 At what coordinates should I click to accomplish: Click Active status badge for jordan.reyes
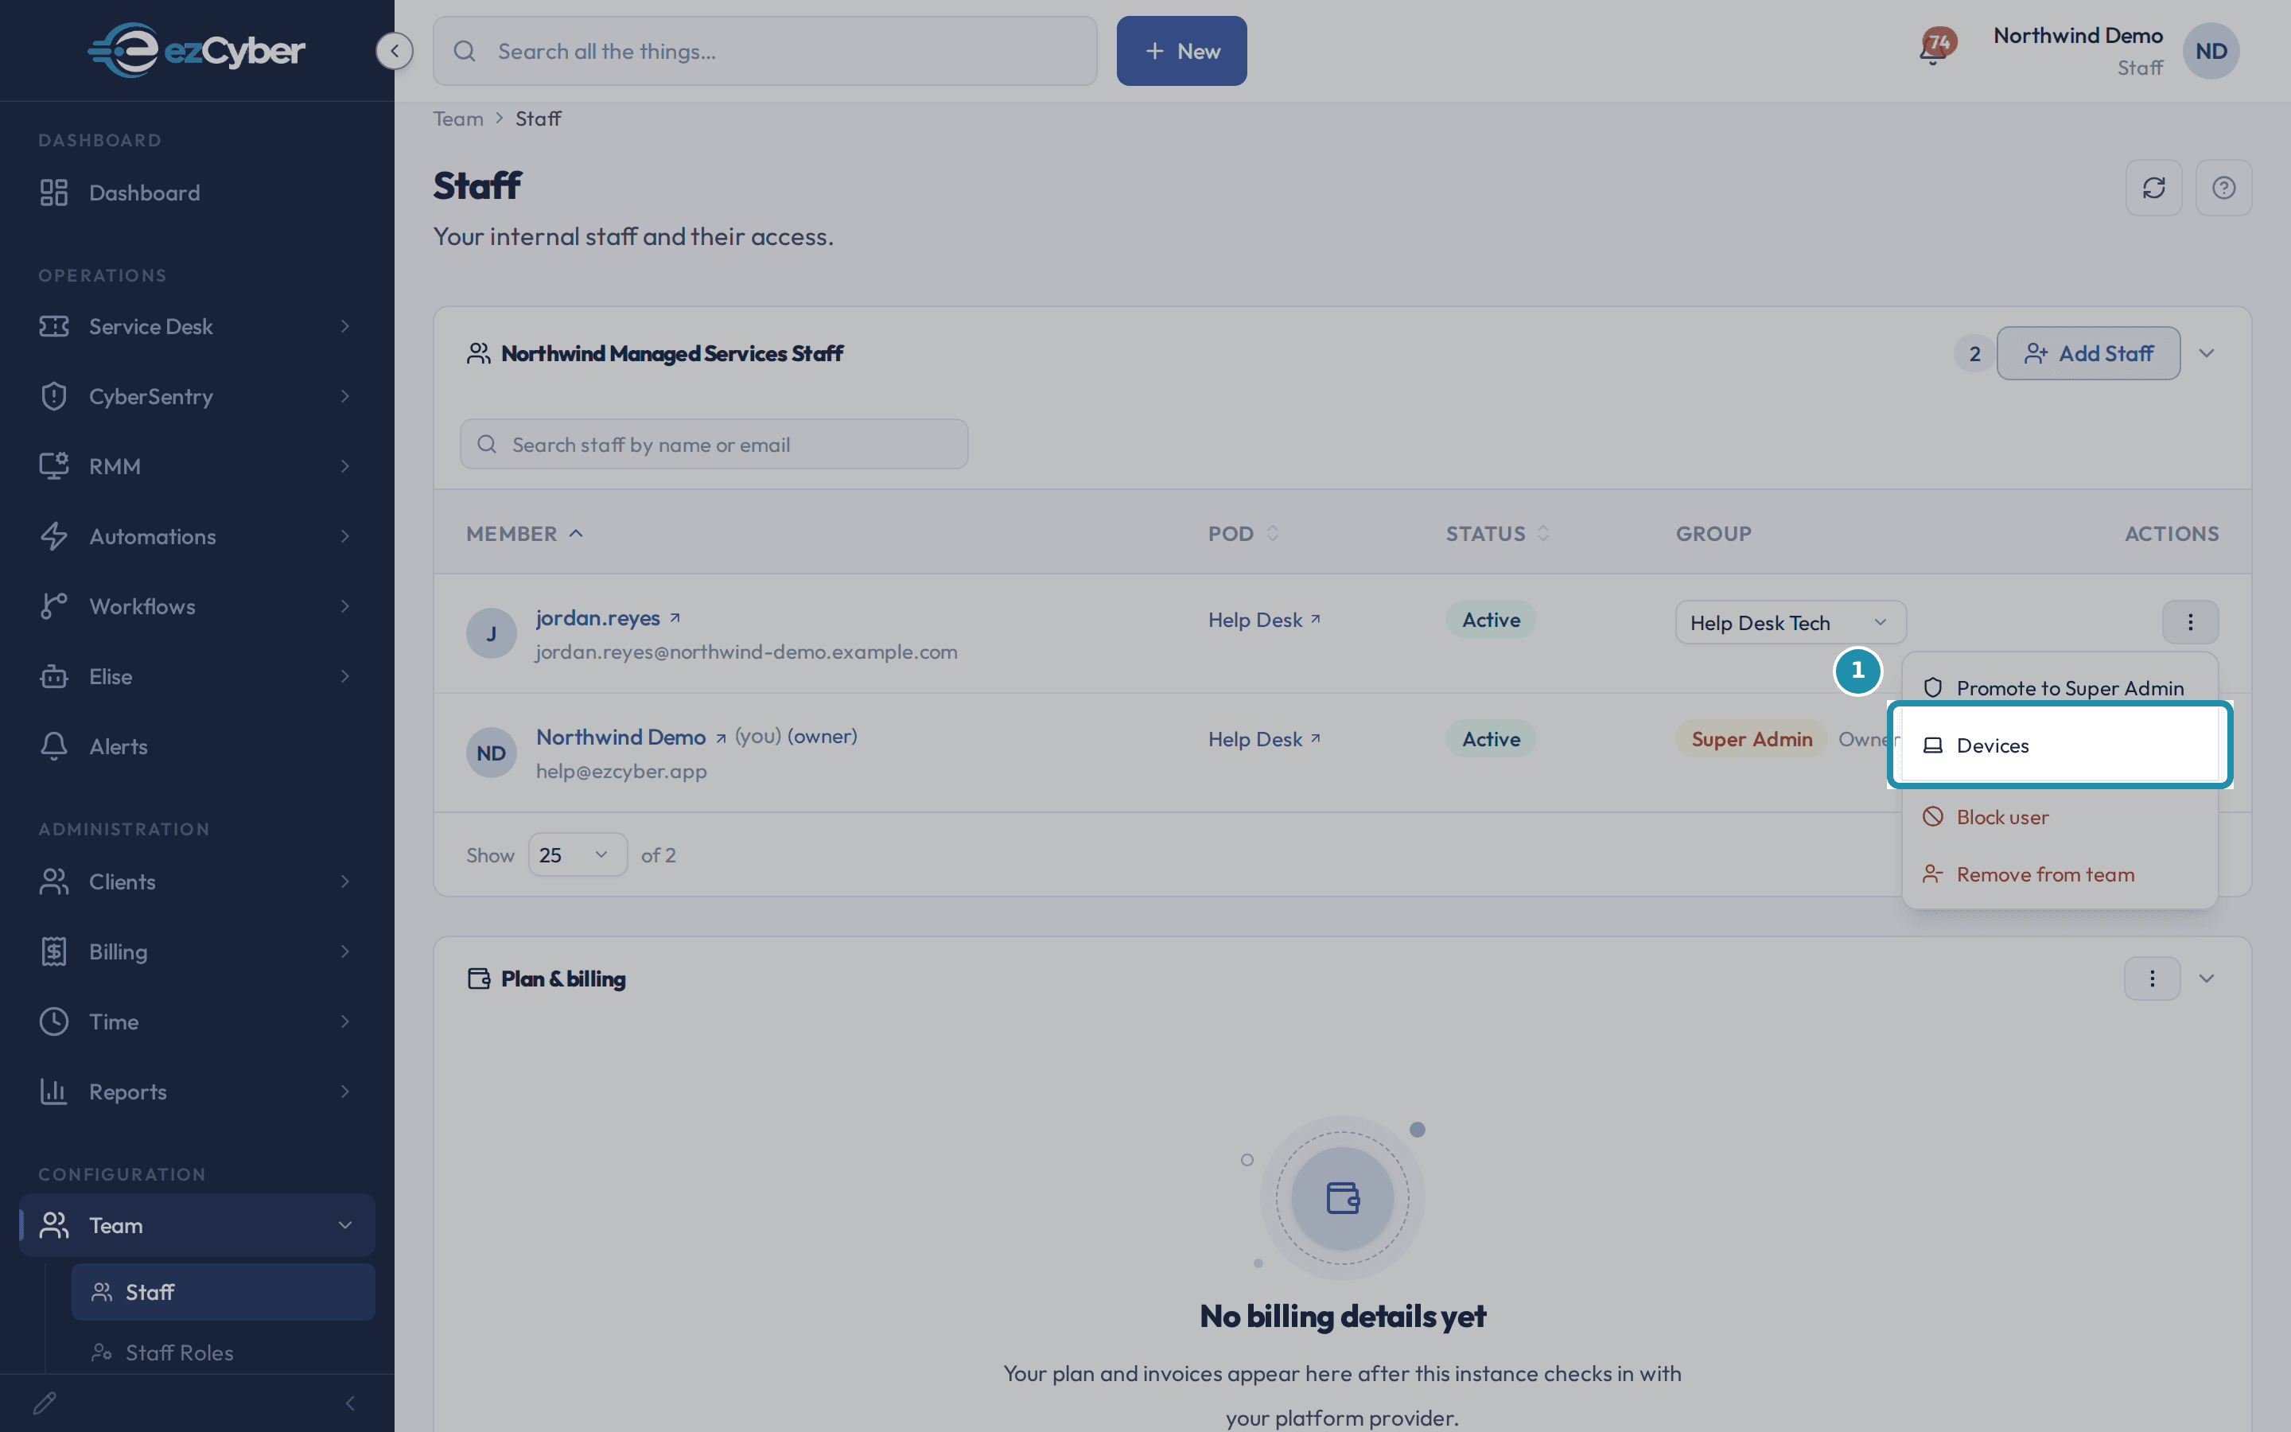coord(1491,620)
